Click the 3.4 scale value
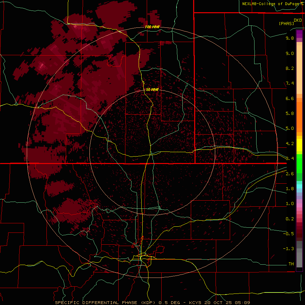305x305 pixels. 290,159
